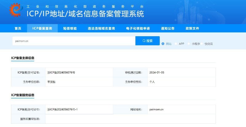246x127 pixels.
Task: Click license number 浙ICP备2024056076号
Action: pos(61,73)
